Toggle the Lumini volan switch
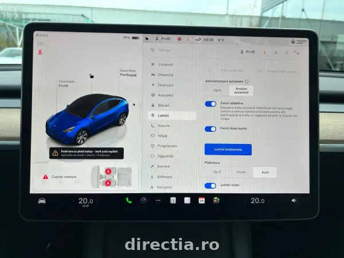This screenshot has width=344, height=258. (x=210, y=186)
